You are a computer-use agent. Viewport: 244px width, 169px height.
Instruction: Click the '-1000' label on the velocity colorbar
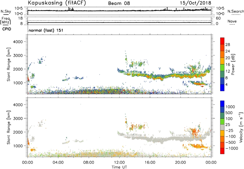(x=232, y=148)
